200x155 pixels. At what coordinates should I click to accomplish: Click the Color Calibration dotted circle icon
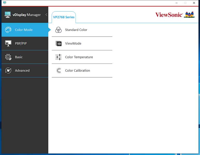click(x=59, y=71)
